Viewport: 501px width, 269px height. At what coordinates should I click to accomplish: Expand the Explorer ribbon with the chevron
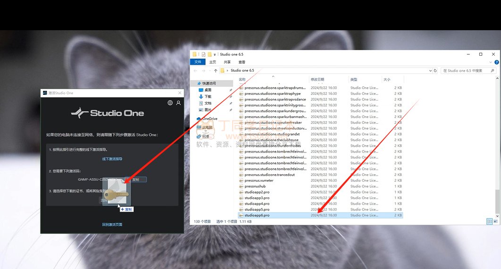pyautogui.click(x=491, y=62)
